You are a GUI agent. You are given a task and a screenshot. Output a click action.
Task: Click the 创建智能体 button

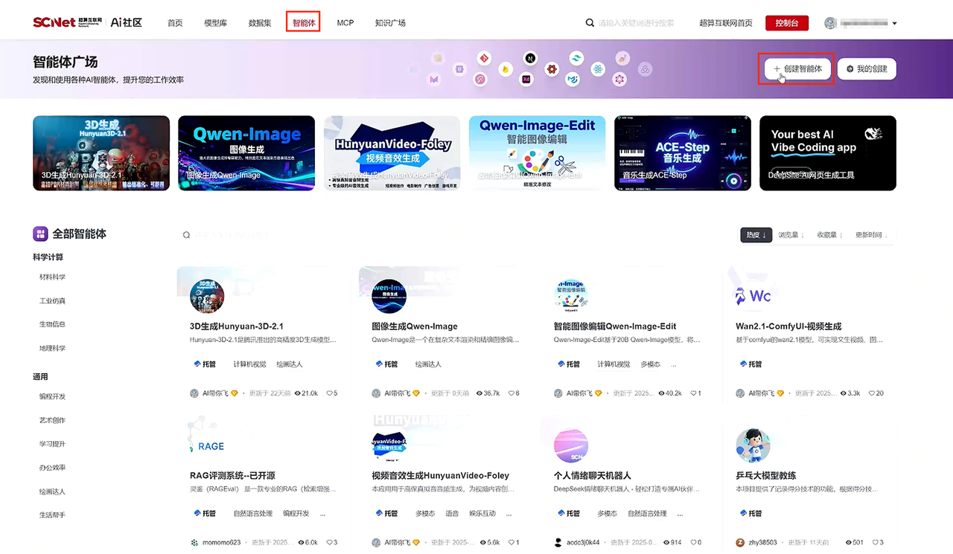point(797,68)
